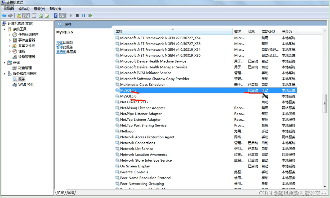Screen dimensions: 330x198
Task: Click the Back arrow toolbar icon
Action: pos(4,16)
